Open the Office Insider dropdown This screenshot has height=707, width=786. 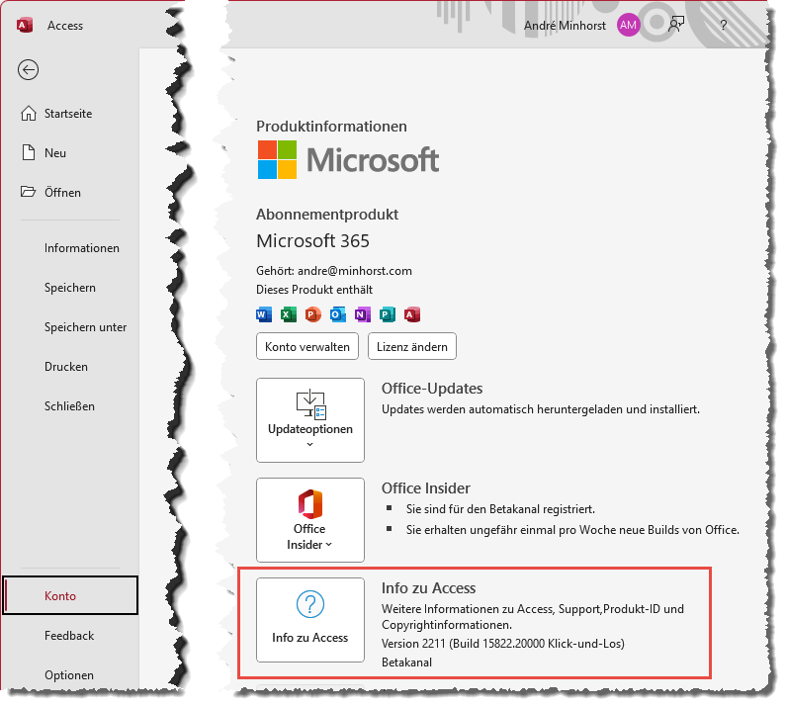point(309,520)
